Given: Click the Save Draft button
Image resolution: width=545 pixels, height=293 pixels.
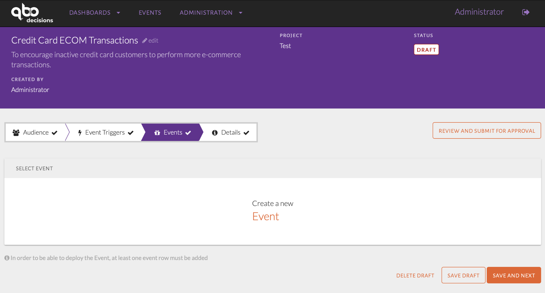Looking at the screenshot, I should coord(463,275).
